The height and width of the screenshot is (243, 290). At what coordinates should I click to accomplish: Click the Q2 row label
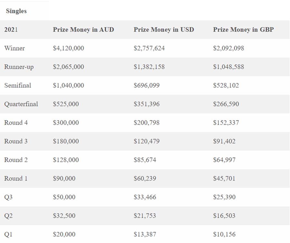pos(8,216)
